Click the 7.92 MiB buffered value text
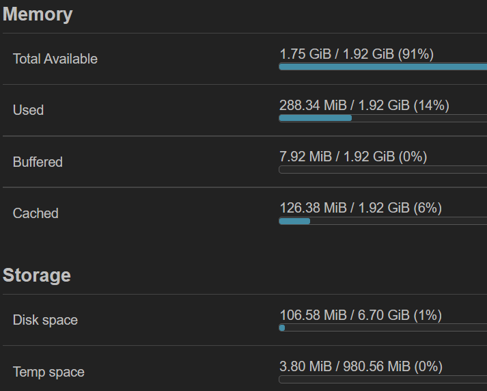Image resolution: width=487 pixels, height=391 pixels. click(353, 157)
